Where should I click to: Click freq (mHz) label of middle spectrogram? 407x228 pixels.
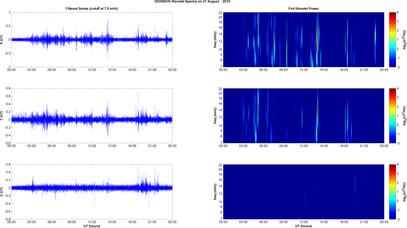click(215, 116)
